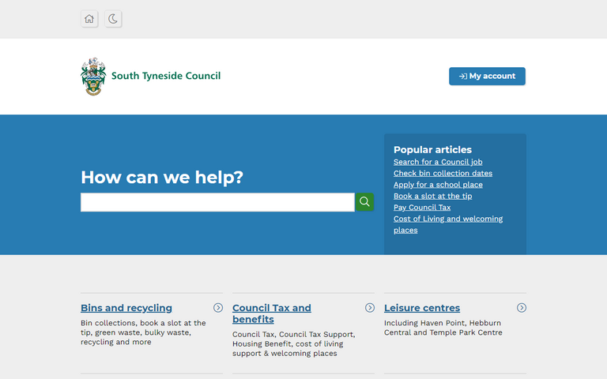
Task: Select Apply for a school place
Action: pyautogui.click(x=438, y=185)
